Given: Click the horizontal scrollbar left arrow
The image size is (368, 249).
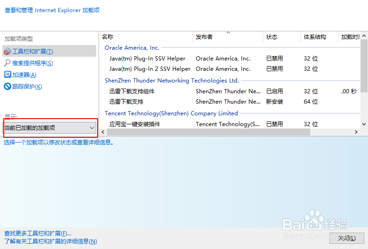Looking at the screenshot, I should click(103, 132).
